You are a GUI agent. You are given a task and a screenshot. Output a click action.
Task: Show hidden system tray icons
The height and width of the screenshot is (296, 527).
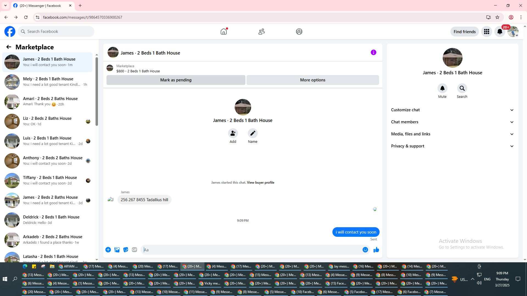coord(472,279)
